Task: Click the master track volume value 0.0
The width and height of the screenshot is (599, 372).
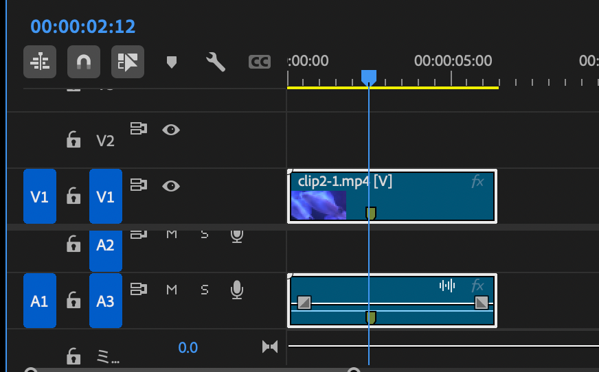Action: [188, 348]
